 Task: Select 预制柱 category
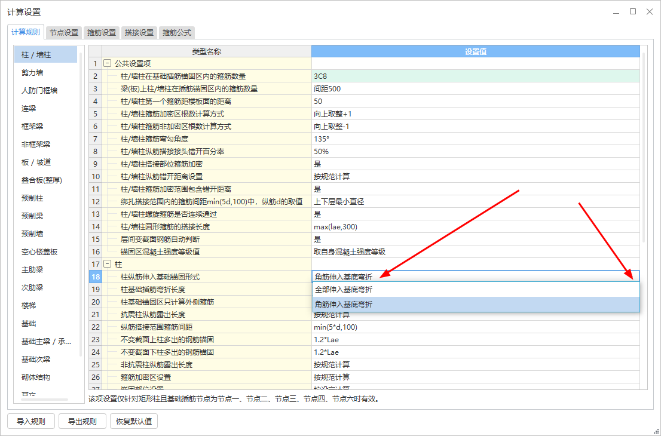pyautogui.click(x=46, y=198)
